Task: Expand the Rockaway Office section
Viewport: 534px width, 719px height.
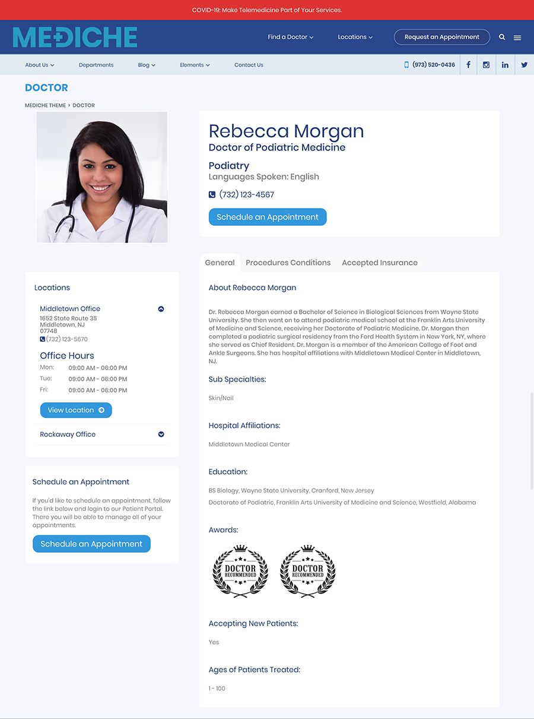Action: 161,434
